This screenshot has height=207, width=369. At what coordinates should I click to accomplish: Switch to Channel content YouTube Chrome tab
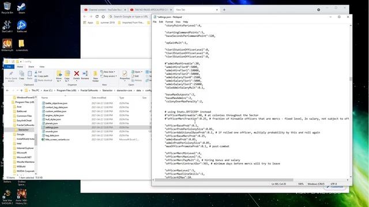pos(105,10)
